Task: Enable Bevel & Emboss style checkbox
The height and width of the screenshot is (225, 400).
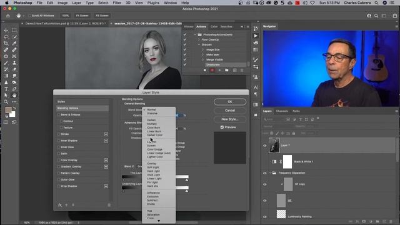Action: (x=59, y=115)
